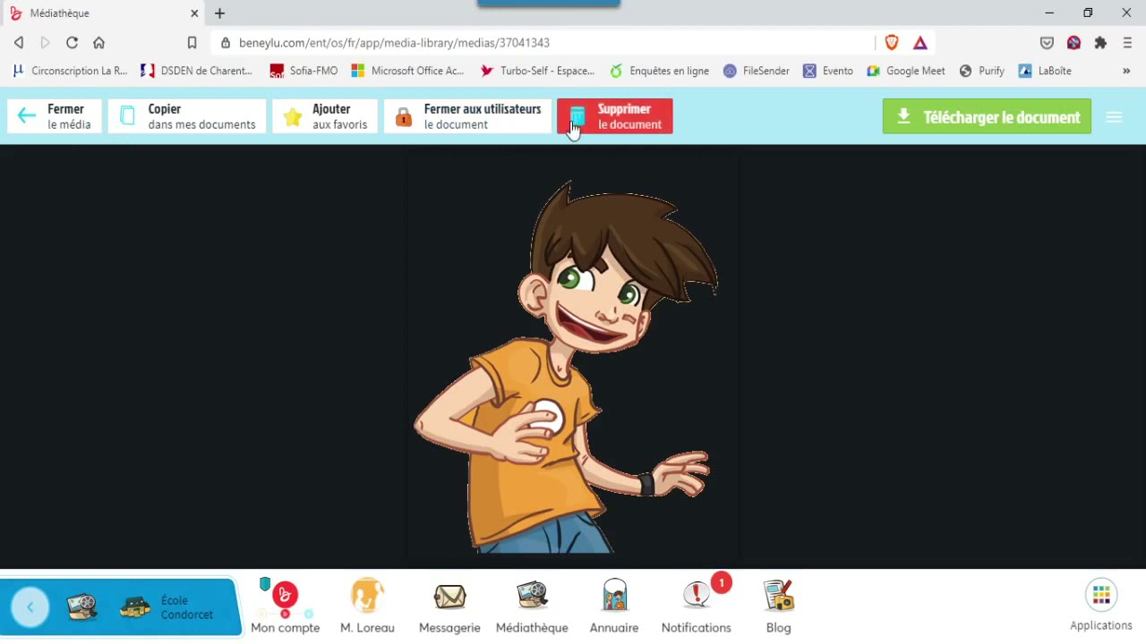The height and width of the screenshot is (644, 1146).
Task: Open Purify bookmark
Action: pos(981,71)
